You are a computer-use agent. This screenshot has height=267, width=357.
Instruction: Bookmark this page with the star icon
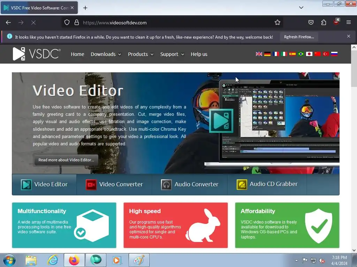pyautogui.click(x=277, y=23)
